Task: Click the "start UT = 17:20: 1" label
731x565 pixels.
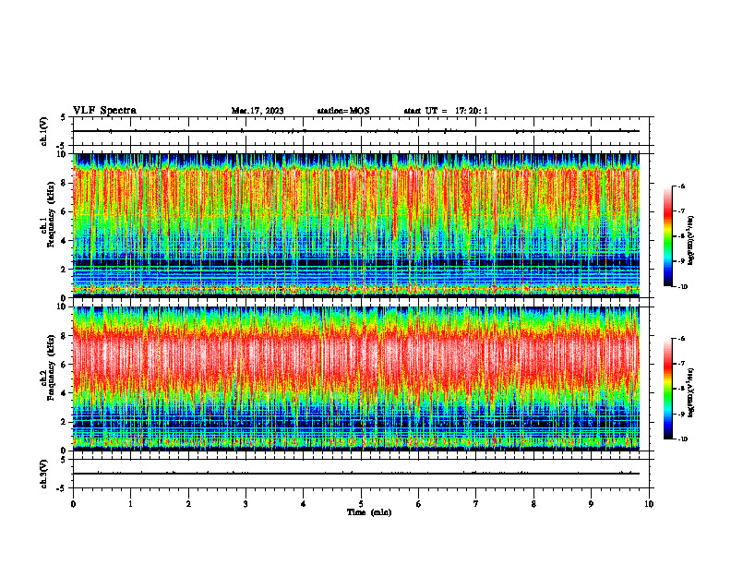Action: (446, 111)
